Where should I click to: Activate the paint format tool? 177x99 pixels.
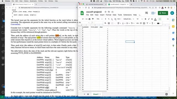point(93,19)
